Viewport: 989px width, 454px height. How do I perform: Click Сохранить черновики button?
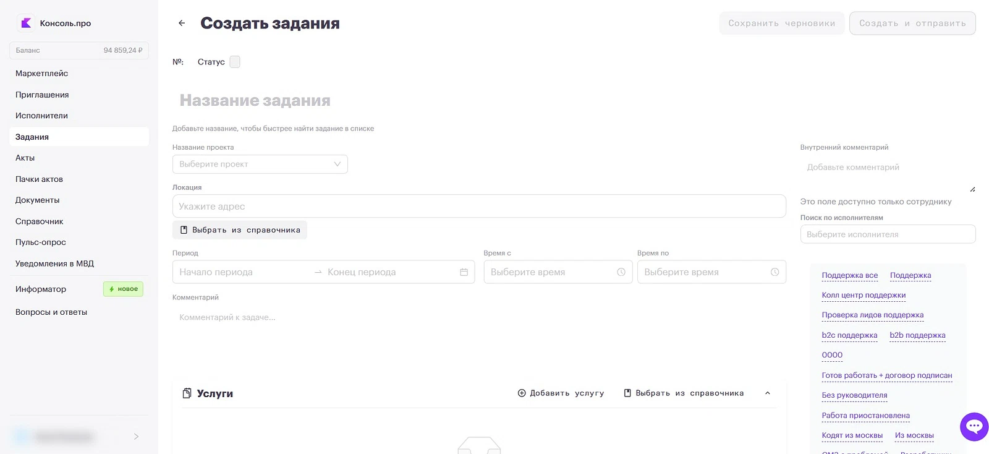(x=781, y=24)
